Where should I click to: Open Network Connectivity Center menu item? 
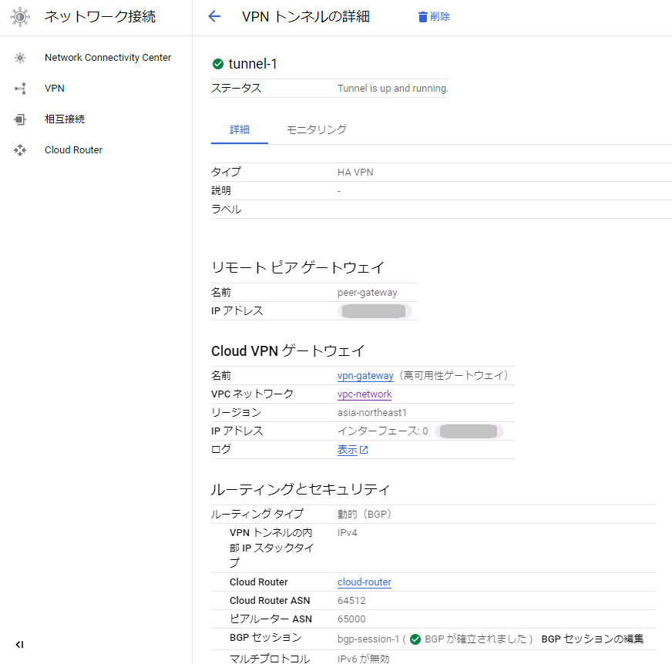click(108, 58)
